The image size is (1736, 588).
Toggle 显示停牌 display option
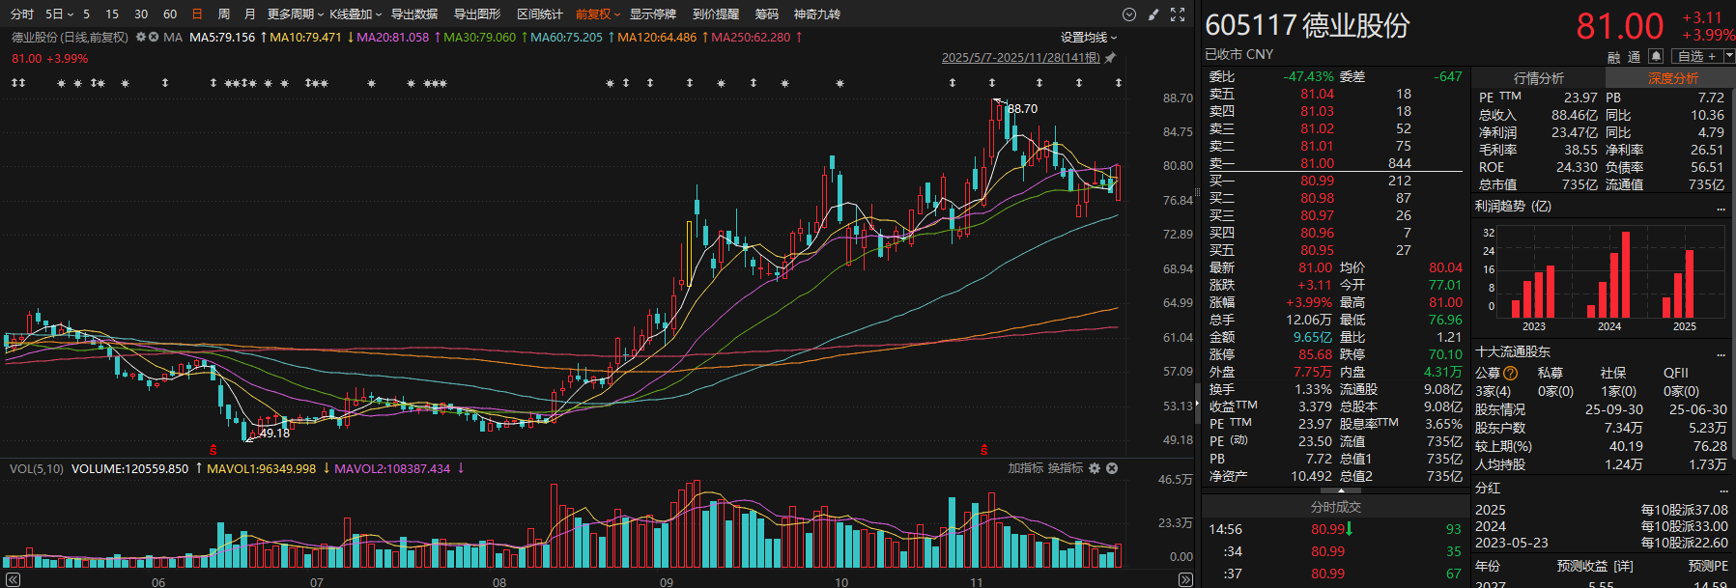tap(652, 14)
